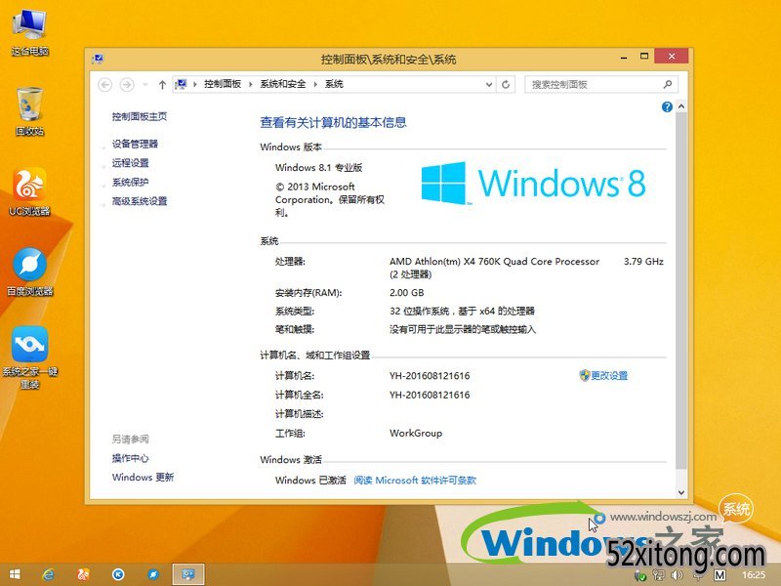The image size is (781, 586).
Task: Select 系统和安全 breadcrumb
Action: 283,84
